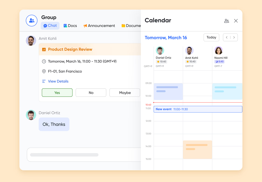
Task: Select Daniel Ortiz's calendar avatar
Action: (160, 51)
